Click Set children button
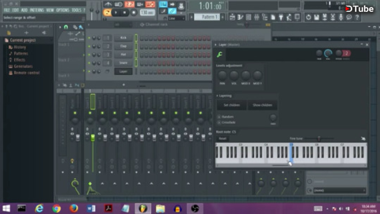Viewport: 380px width, 214px height. 232,105
